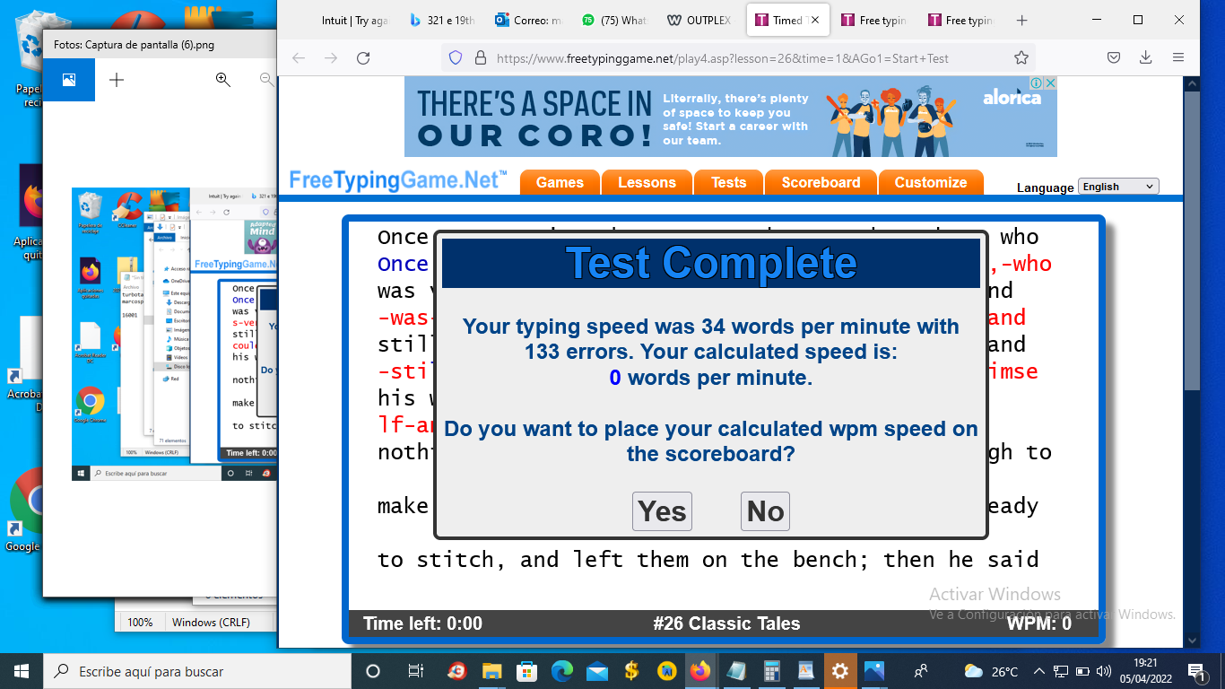Show hidden system tray icons
1225x689 pixels.
click(1039, 671)
